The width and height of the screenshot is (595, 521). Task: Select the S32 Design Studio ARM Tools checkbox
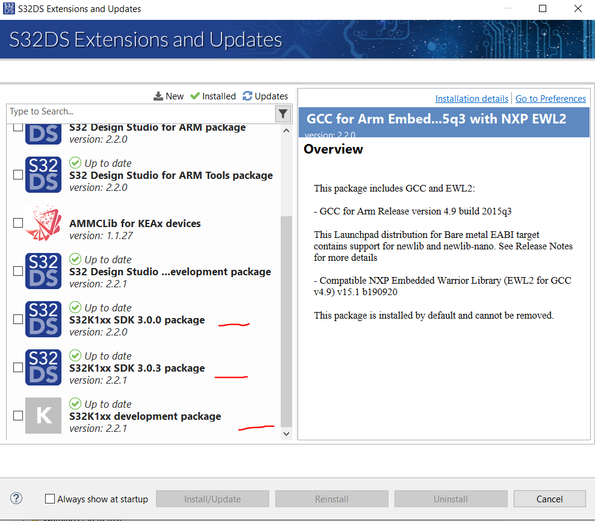coord(17,175)
